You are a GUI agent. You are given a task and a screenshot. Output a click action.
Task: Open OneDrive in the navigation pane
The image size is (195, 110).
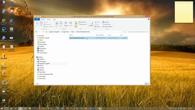point(42,59)
